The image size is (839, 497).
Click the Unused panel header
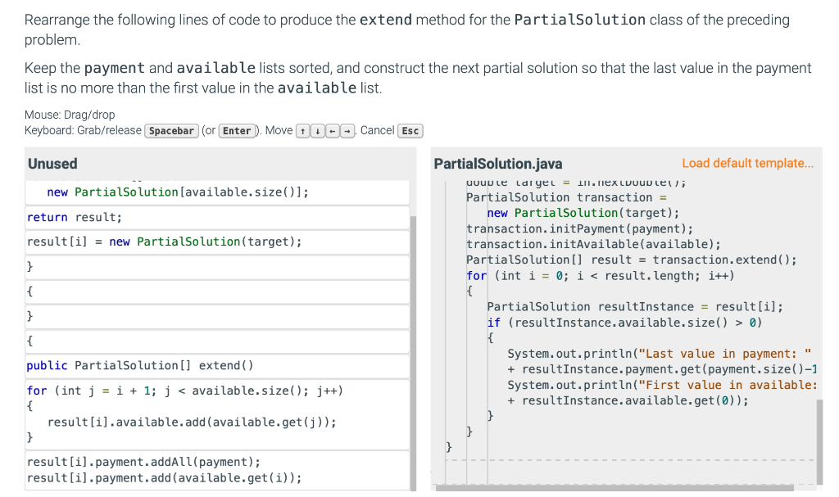[52, 163]
